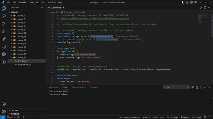Image resolution: width=213 pixels, height=119 pixels.
Task: Click the remote window status icon
Action: pos(3,117)
